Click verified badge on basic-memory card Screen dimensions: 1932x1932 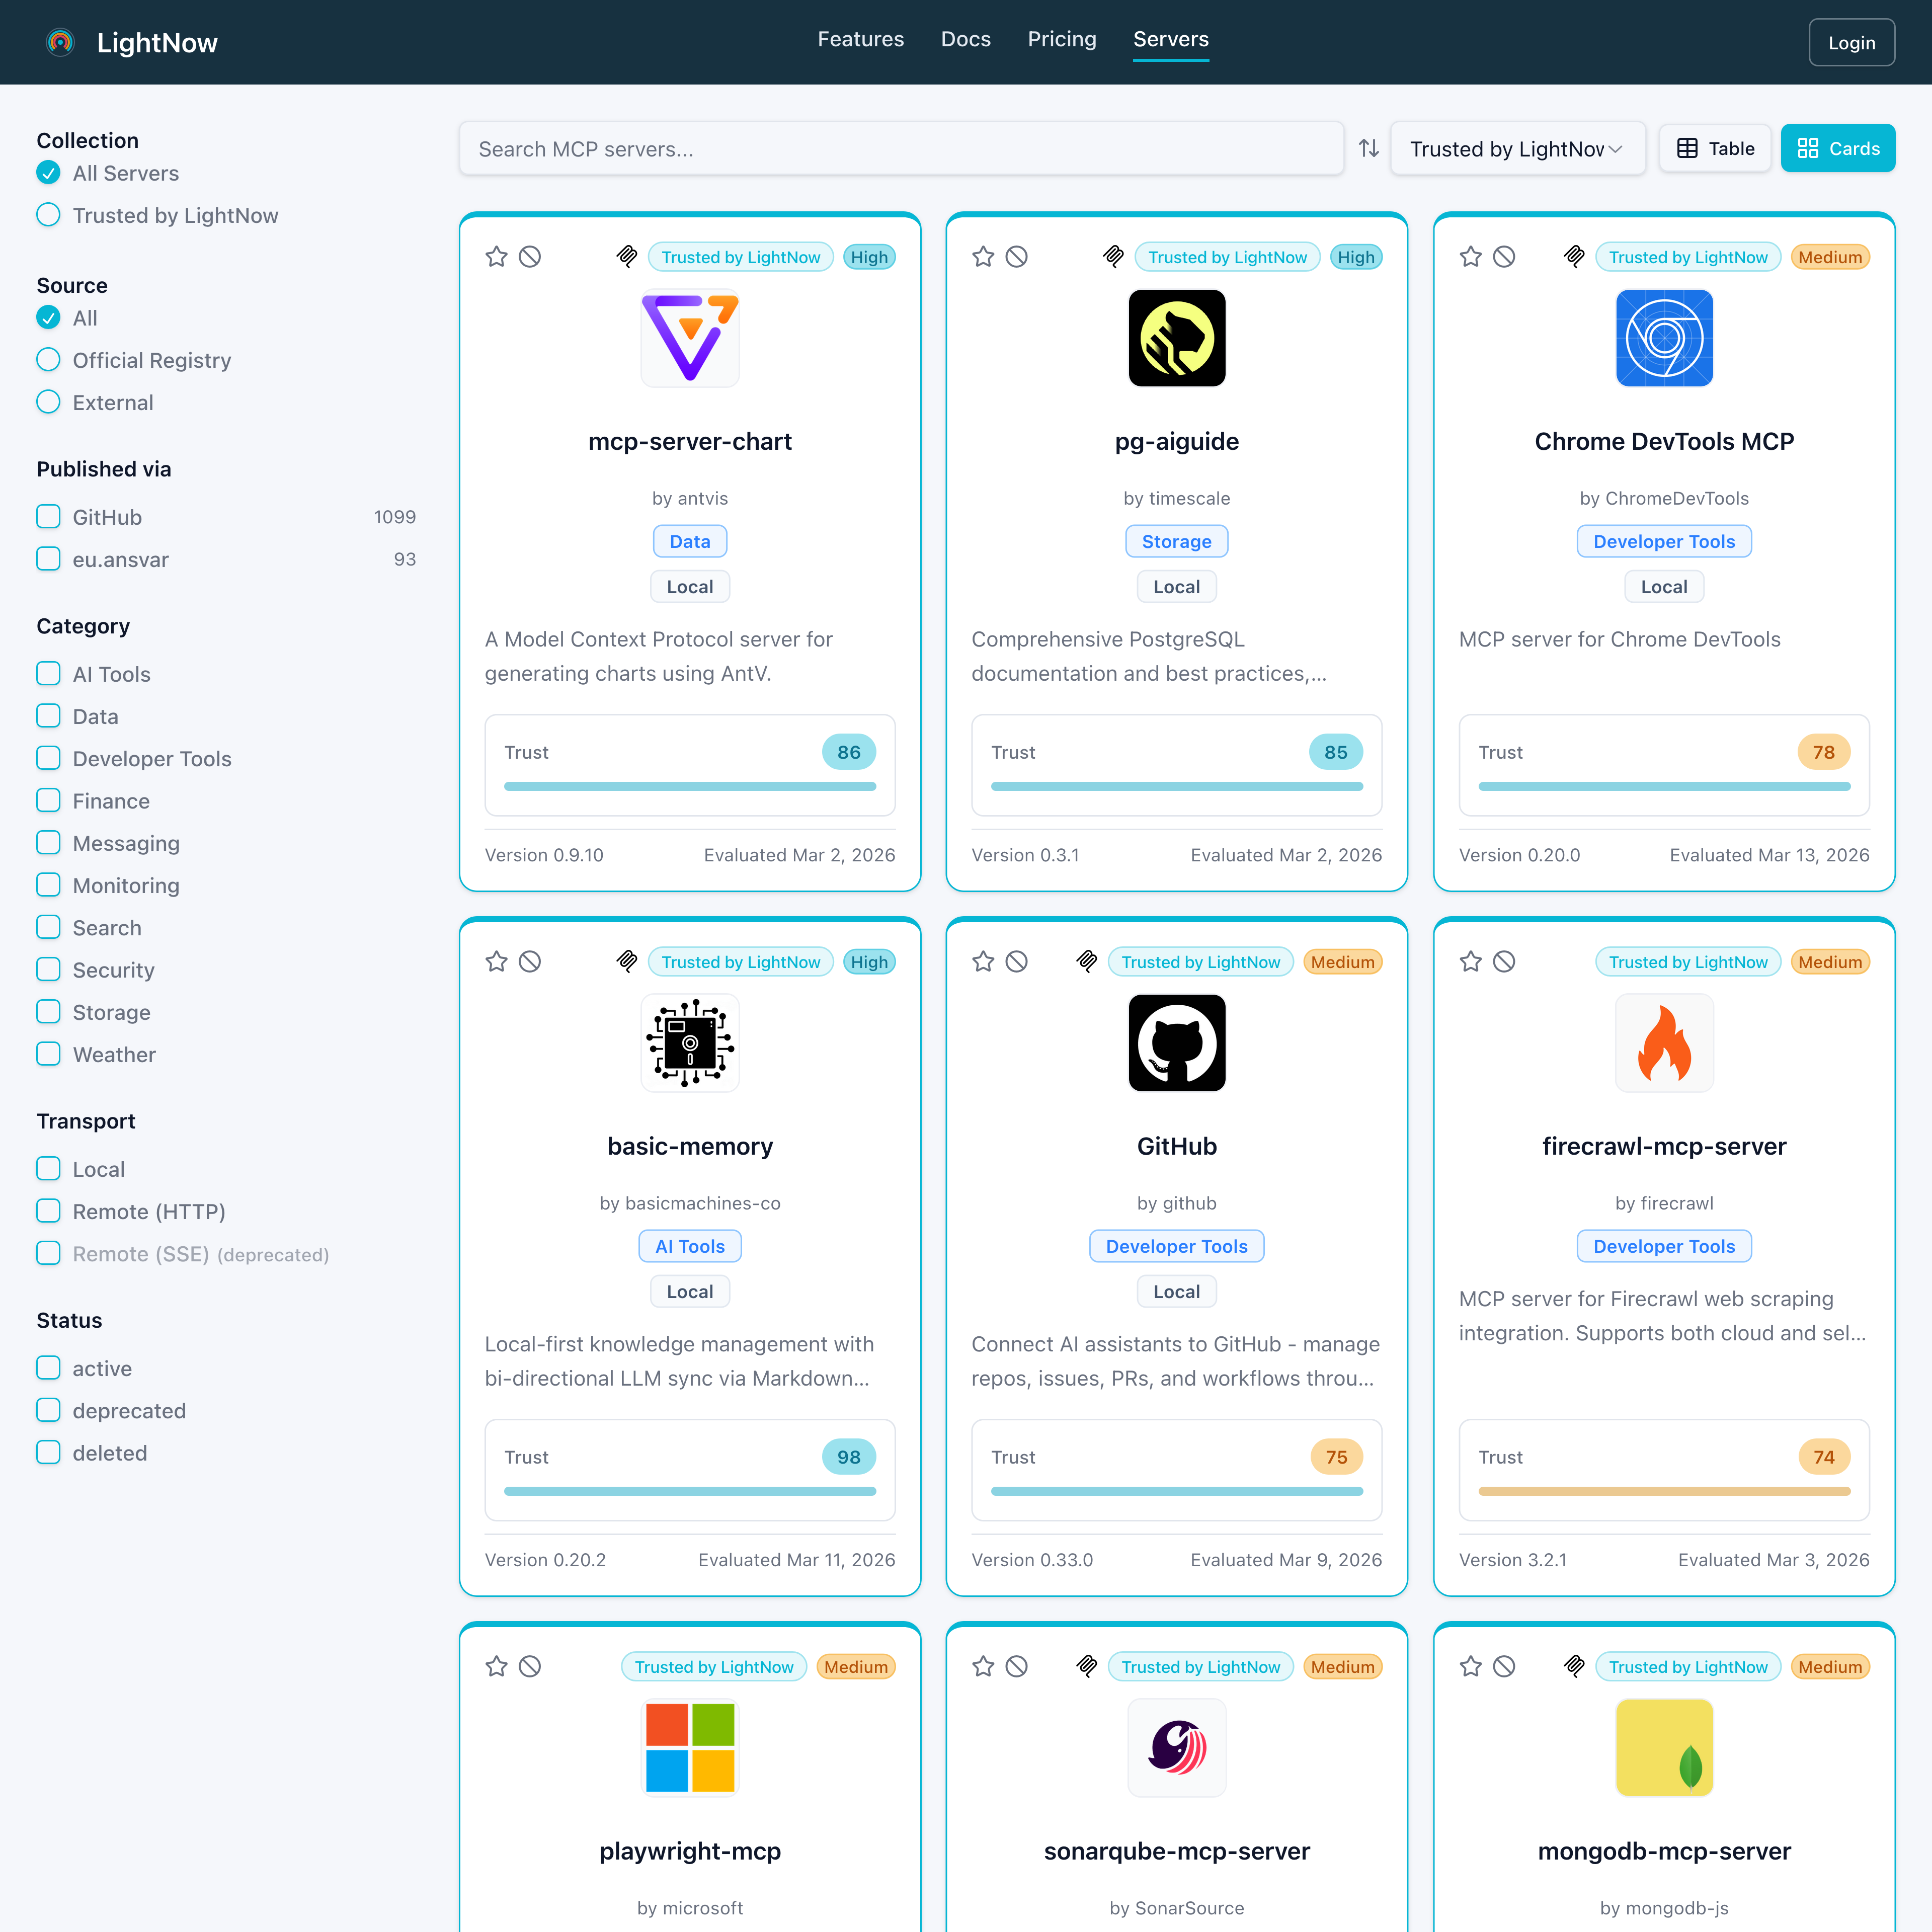[627, 962]
